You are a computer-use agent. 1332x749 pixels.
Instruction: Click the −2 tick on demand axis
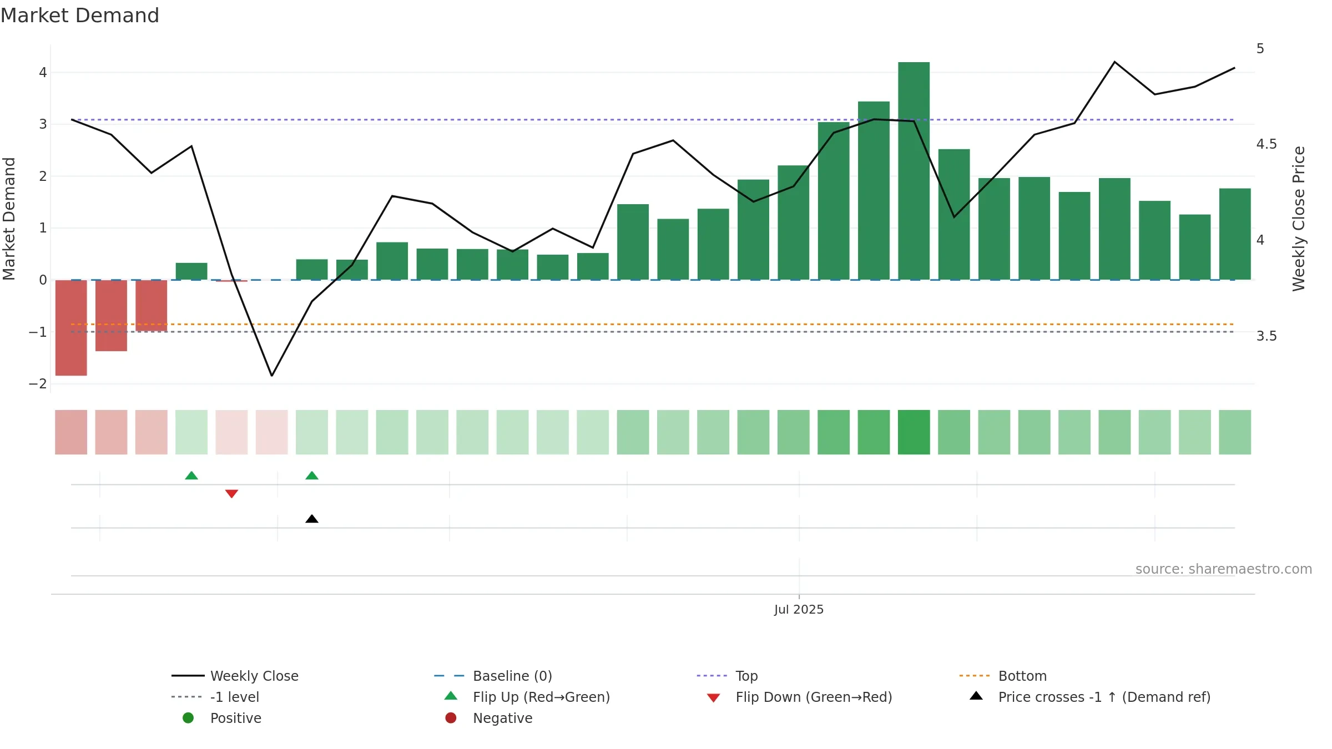coord(38,384)
